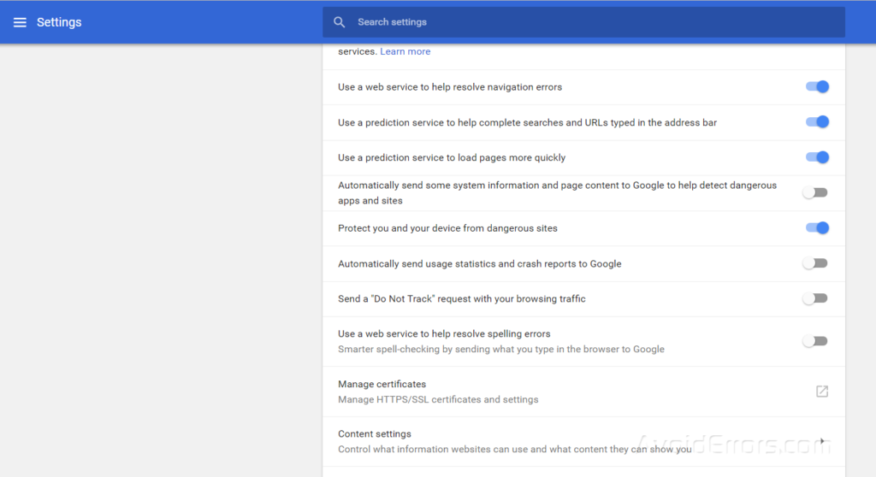
Task: Click the external link icon for Manage certificates
Action: (821, 392)
